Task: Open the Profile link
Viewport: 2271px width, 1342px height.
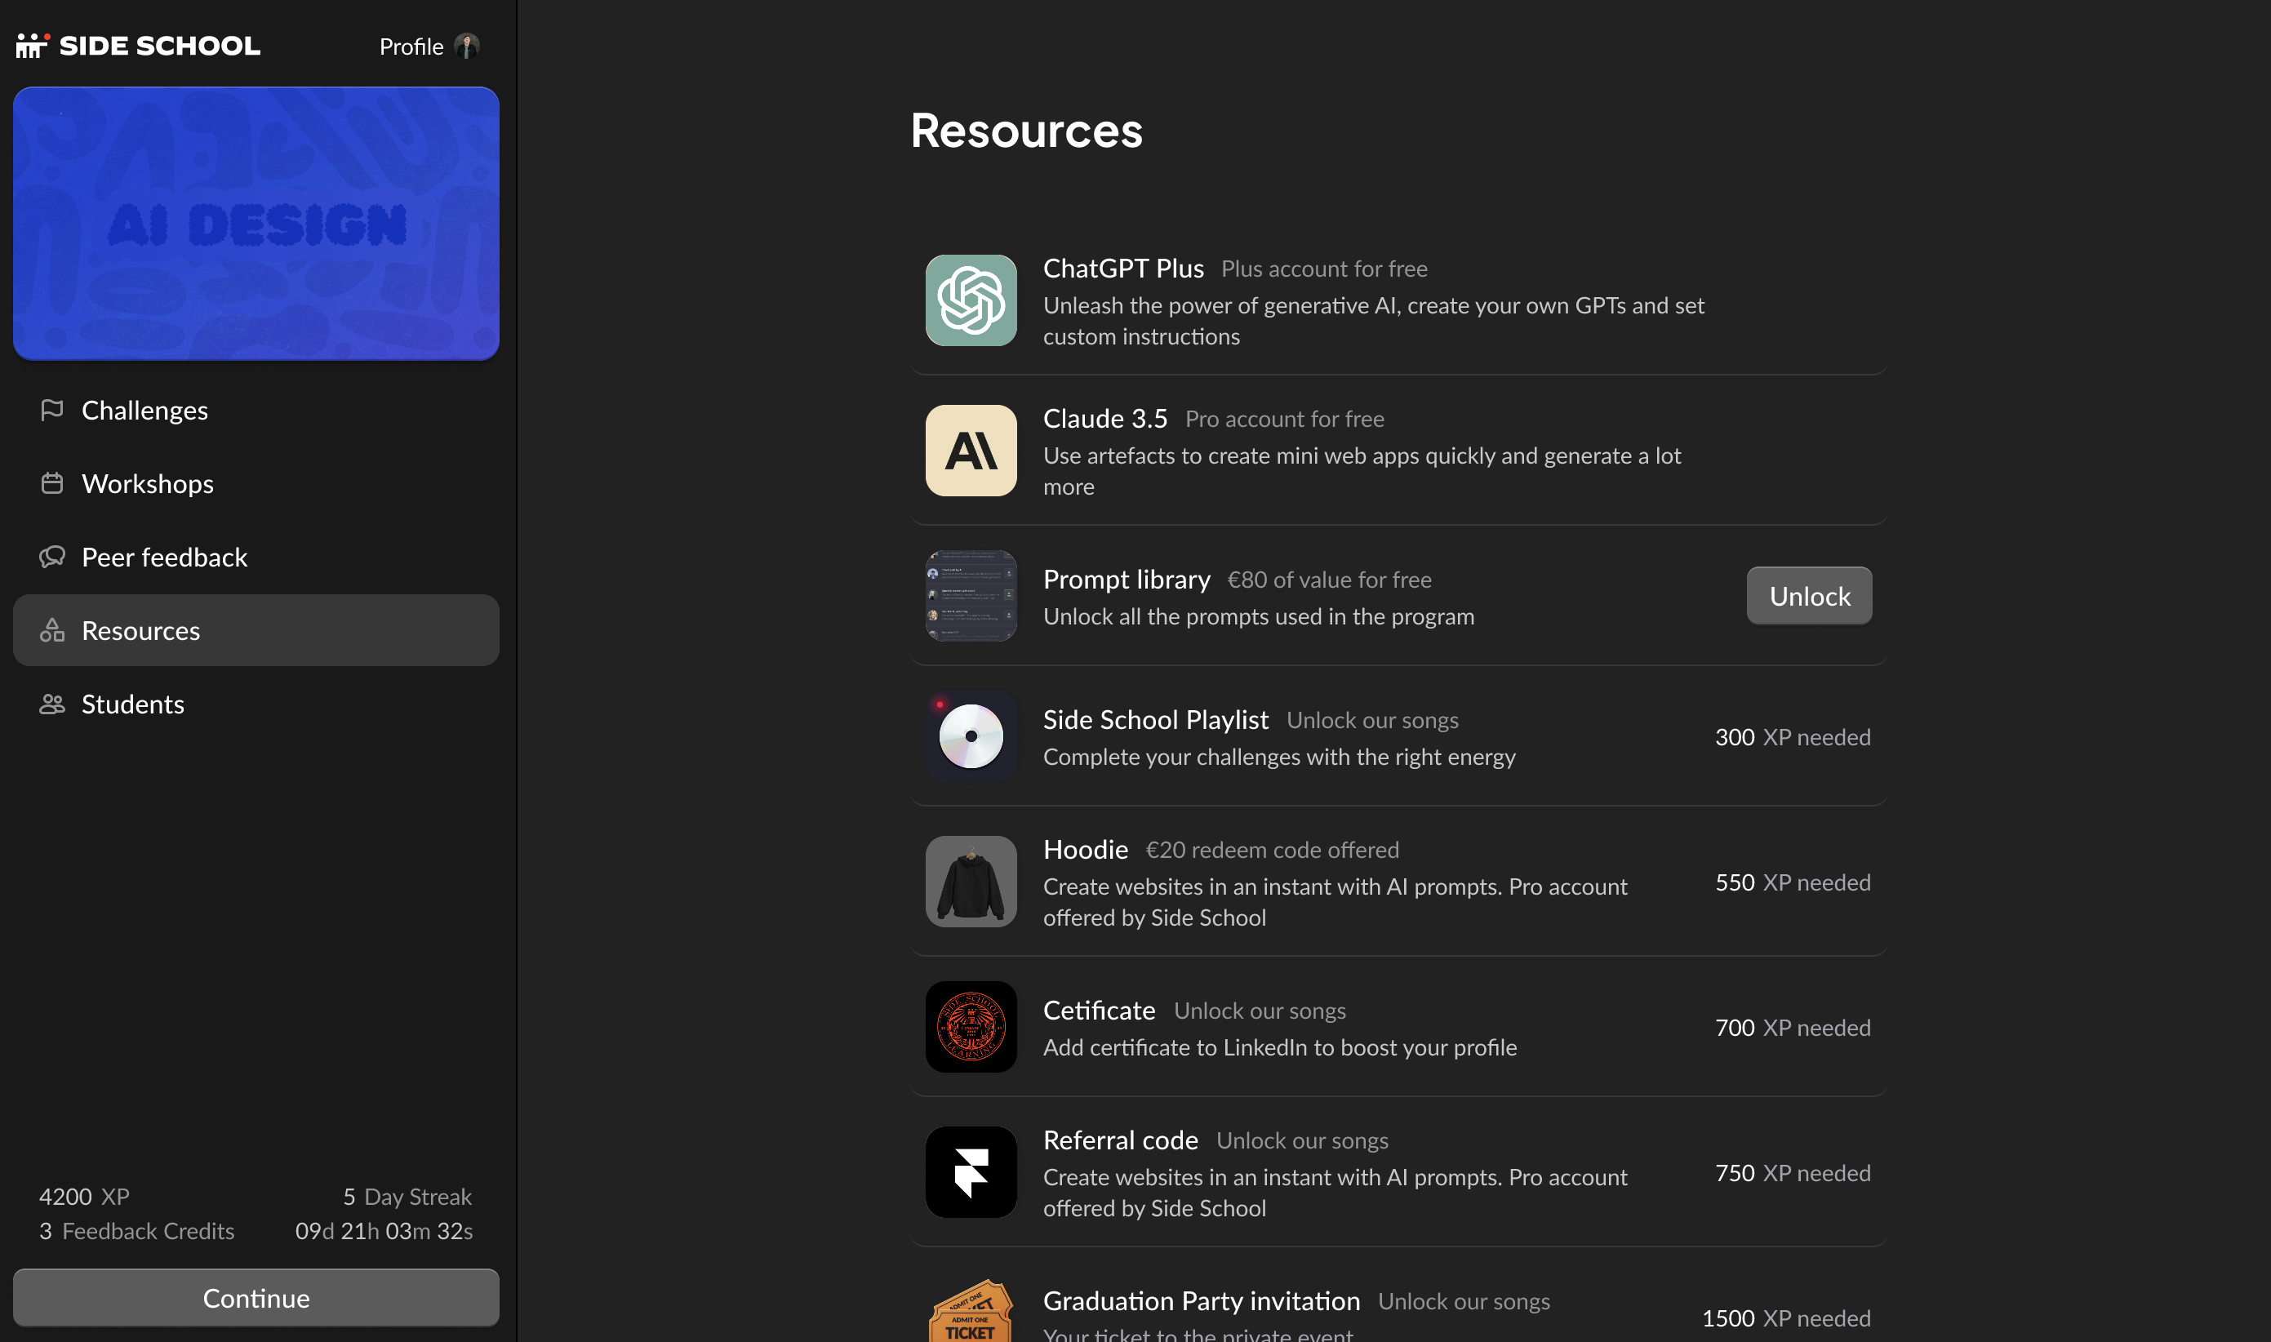Action: 411,46
